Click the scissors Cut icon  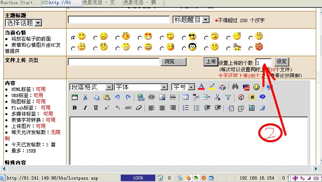tap(85, 98)
